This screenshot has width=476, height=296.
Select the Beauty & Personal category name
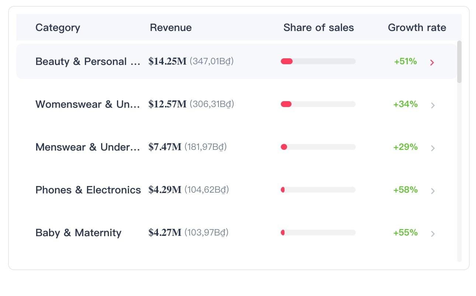[87, 61]
